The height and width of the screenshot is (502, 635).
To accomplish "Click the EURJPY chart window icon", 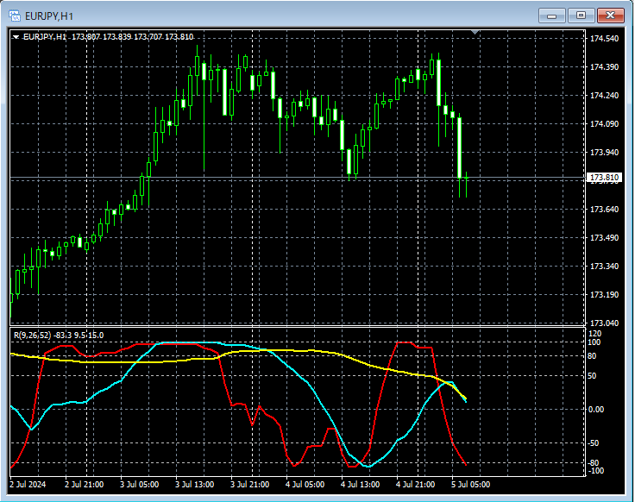I will 15,16.
